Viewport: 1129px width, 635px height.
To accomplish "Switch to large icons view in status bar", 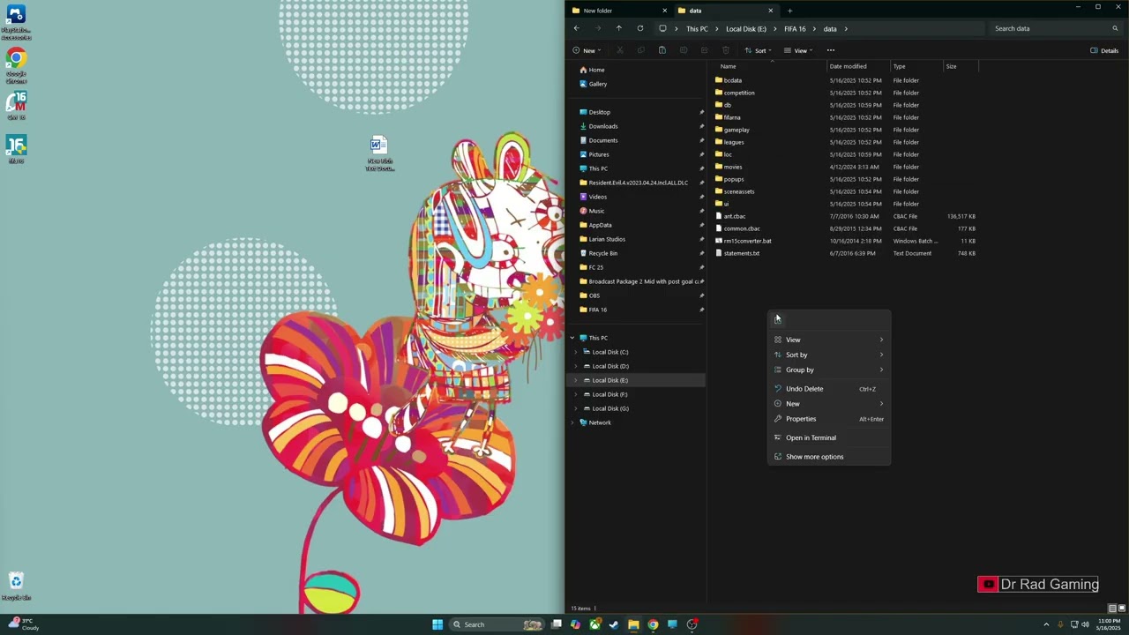I will [1122, 609].
